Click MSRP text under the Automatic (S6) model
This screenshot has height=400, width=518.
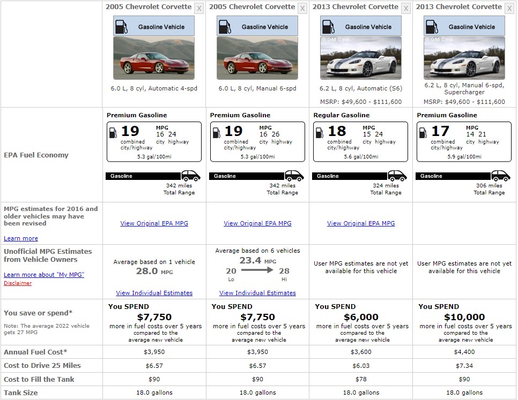click(x=361, y=102)
